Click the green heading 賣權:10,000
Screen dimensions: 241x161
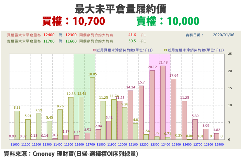point(168,21)
